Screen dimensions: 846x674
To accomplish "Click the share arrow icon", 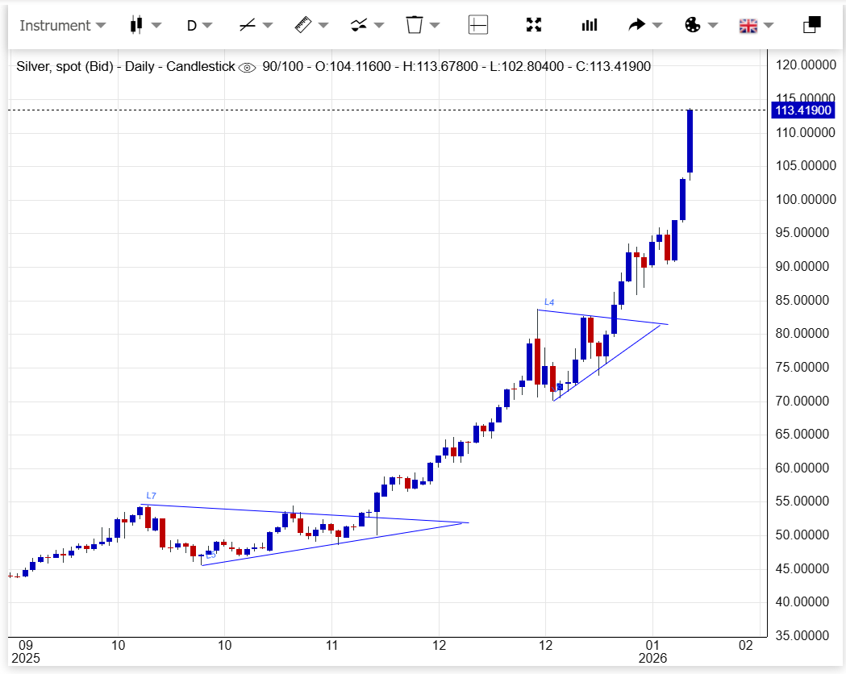I will [637, 25].
